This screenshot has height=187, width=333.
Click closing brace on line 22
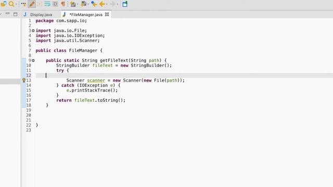[x=37, y=125]
